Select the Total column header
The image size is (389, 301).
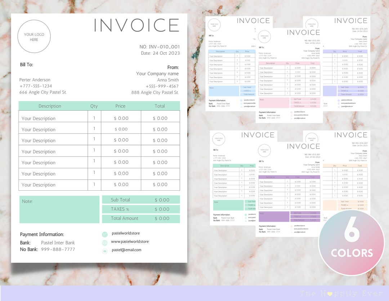coord(160,106)
